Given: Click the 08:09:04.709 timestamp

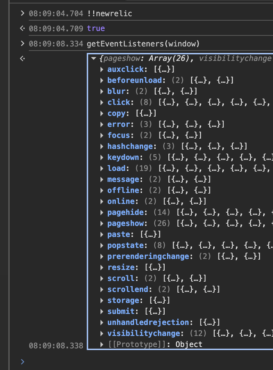Looking at the screenshot, I should pos(56,28).
